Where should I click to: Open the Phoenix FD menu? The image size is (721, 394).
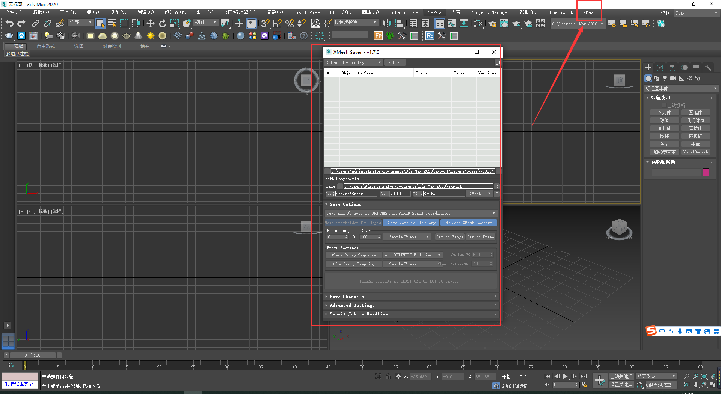click(560, 12)
